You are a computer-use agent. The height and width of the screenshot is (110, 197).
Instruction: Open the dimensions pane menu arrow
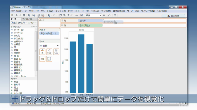coord(36,27)
